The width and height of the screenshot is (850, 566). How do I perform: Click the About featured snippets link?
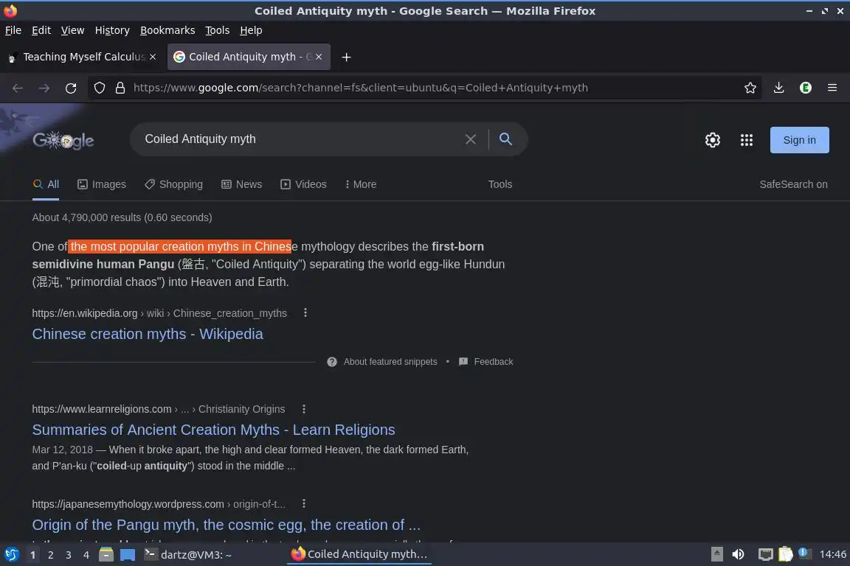click(390, 362)
